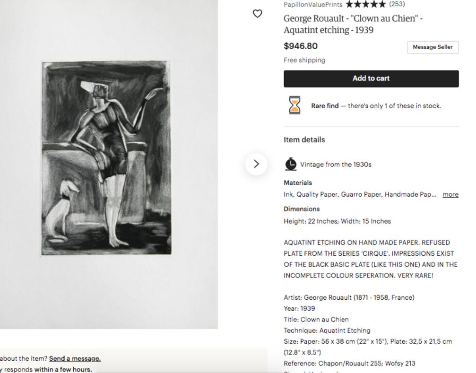Click the vintage clock icon
476x373 pixels.
[291, 164]
